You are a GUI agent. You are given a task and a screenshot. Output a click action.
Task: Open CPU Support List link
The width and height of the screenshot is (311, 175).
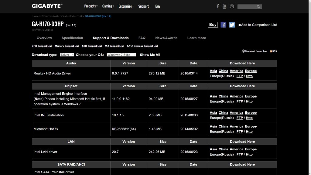coord(42,46)
